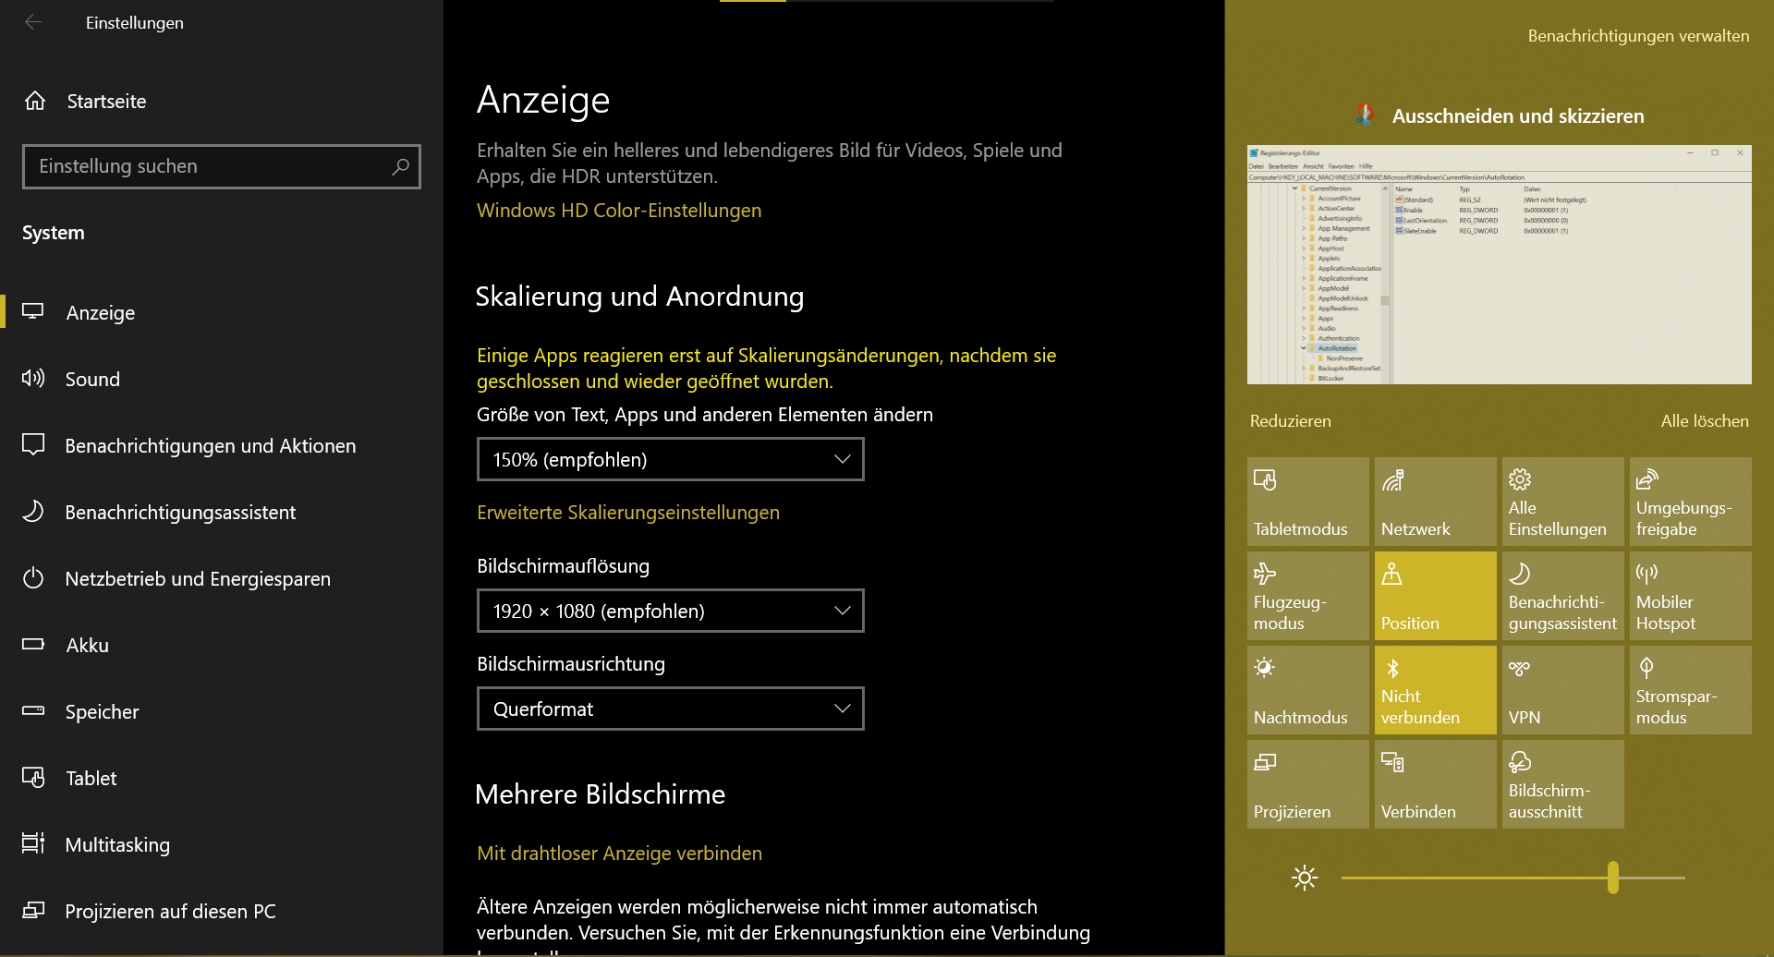Click the Ausschneiden und skizzieren notification title

[x=1518, y=115]
